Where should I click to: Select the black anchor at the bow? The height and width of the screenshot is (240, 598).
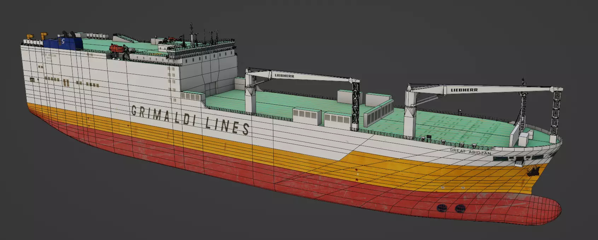pyautogui.click(x=533, y=172)
